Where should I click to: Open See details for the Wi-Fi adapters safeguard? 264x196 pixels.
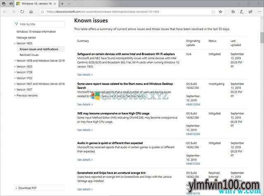point(85,75)
